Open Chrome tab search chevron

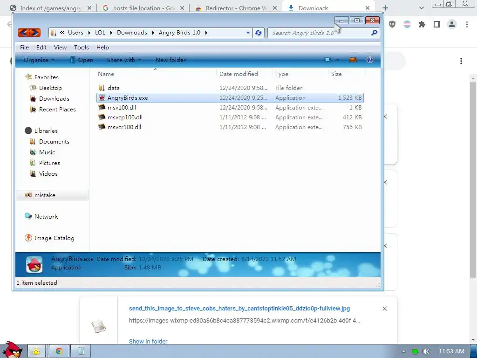tap(421, 8)
